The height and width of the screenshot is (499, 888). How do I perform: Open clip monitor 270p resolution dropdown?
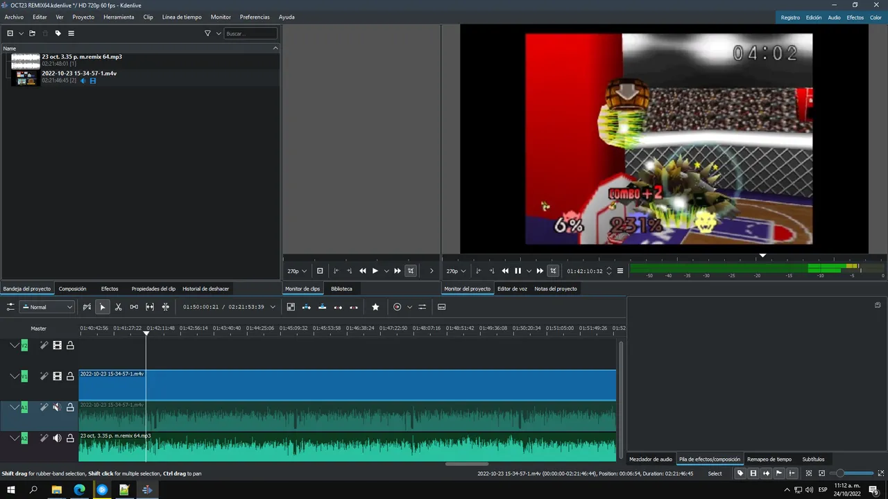click(x=297, y=271)
